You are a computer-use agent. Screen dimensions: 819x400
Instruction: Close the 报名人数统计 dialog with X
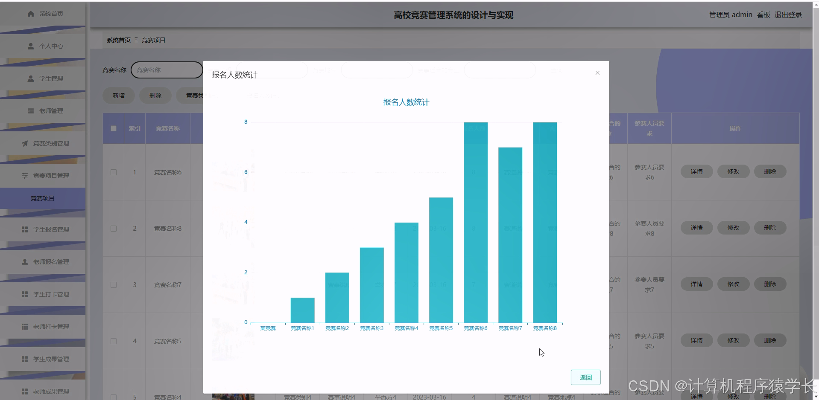[597, 73]
